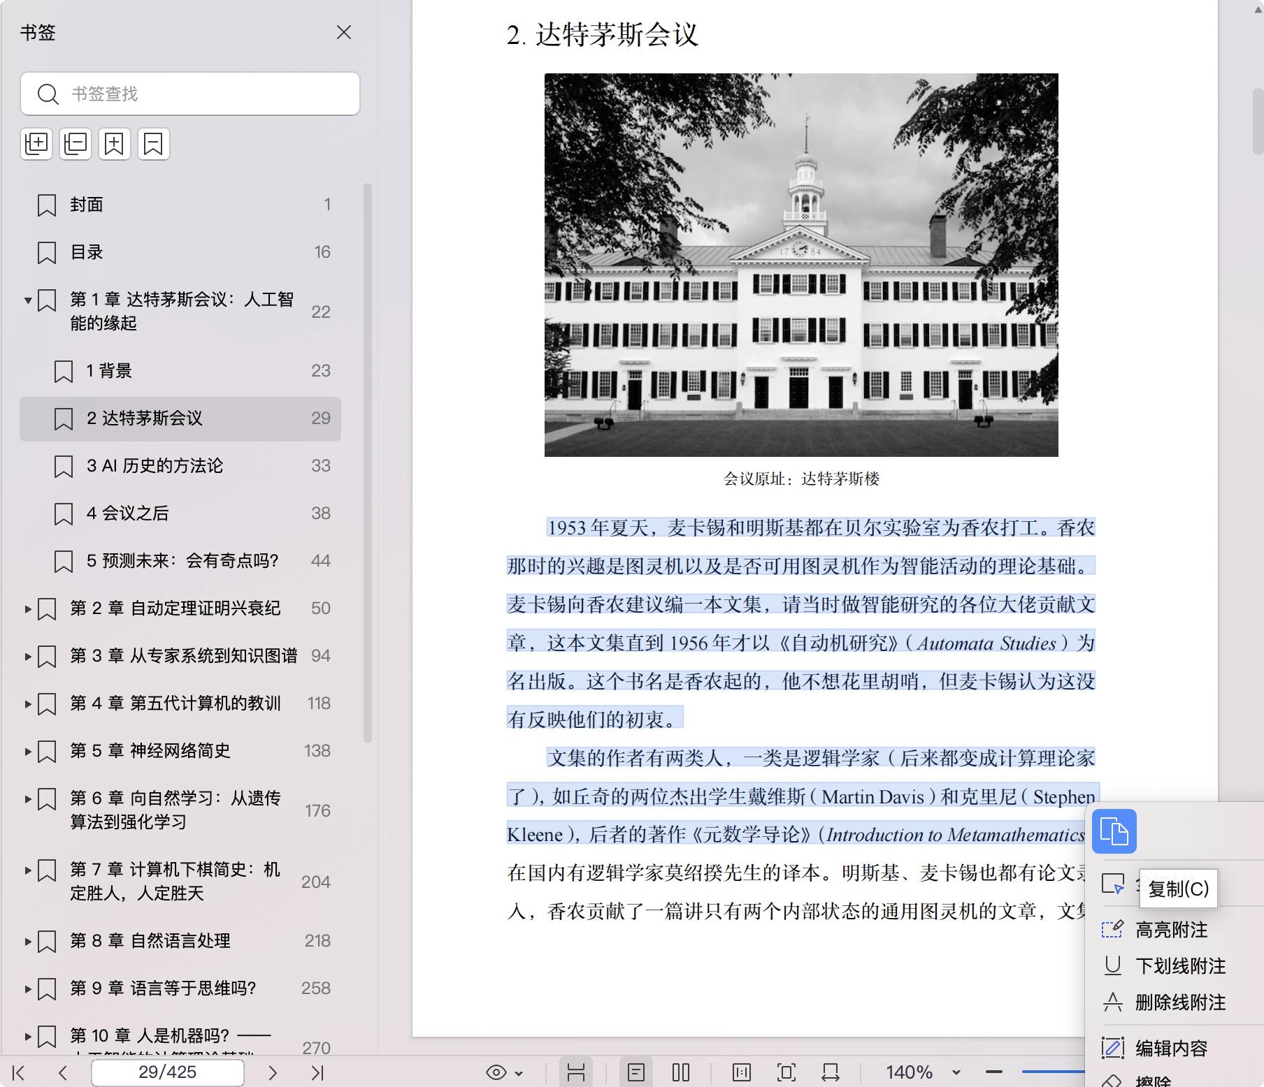The image size is (1264, 1087).
Task: Open bookmark 3 AI 历史的方法论
Action: (x=180, y=466)
